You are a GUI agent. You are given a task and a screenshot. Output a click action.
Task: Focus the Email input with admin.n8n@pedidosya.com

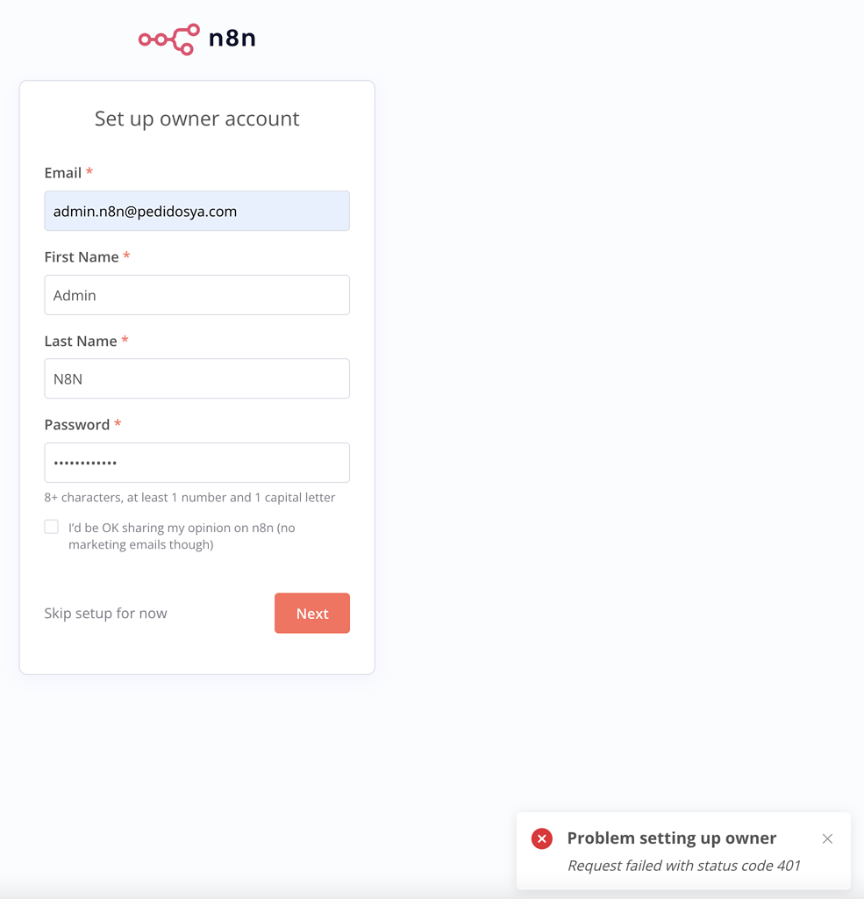(x=196, y=212)
